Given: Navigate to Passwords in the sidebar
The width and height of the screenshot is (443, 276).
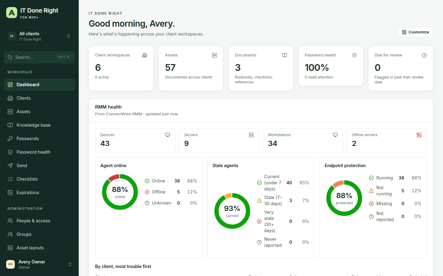Looking at the screenshot, I should click(x=39, y=139).
